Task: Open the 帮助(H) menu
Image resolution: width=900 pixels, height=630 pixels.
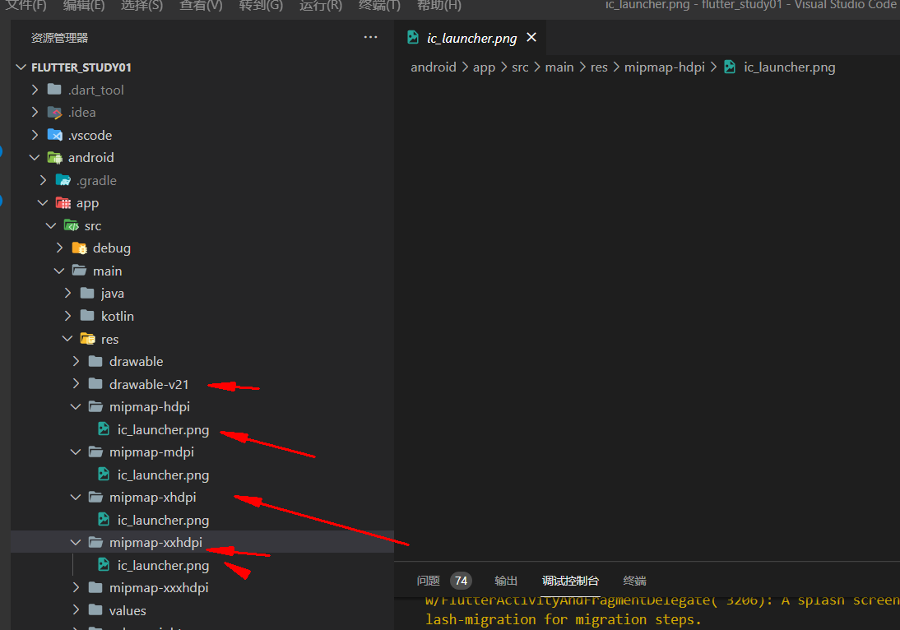Action: coord(439,5)
